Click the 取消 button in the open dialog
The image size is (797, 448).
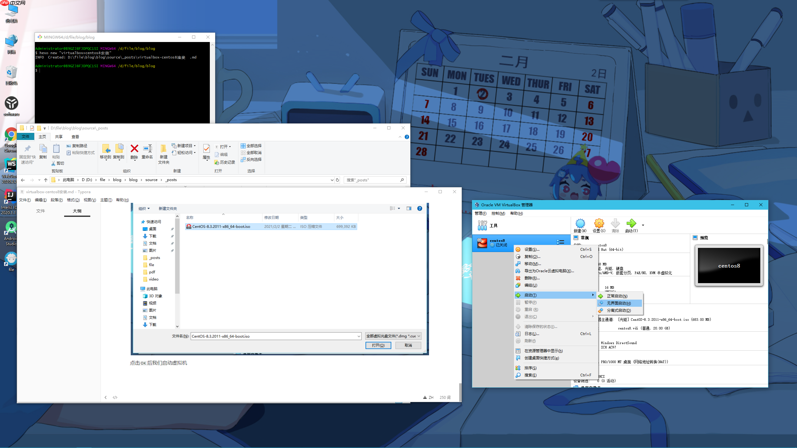click(x=408, y=345)
